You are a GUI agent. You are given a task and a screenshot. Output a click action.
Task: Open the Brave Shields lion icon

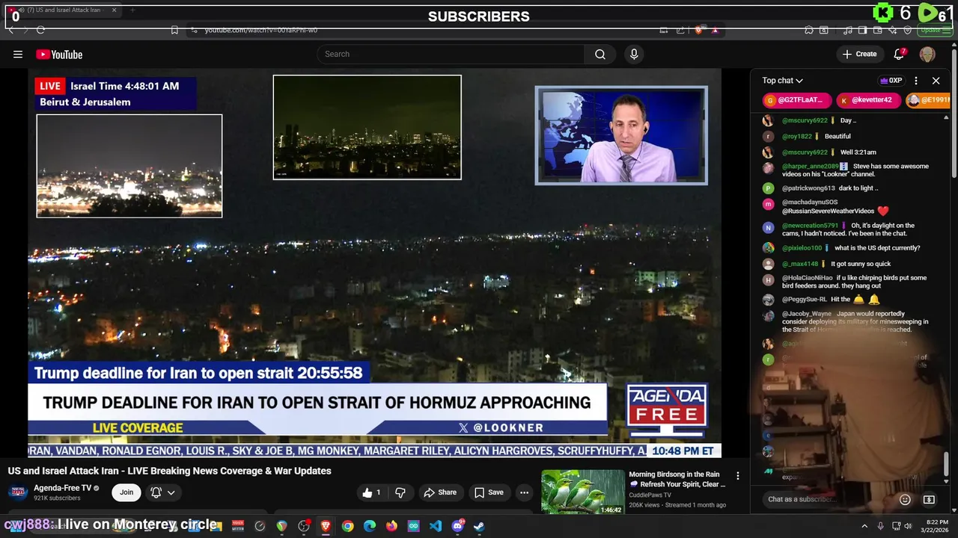click(x=699, y=30)
